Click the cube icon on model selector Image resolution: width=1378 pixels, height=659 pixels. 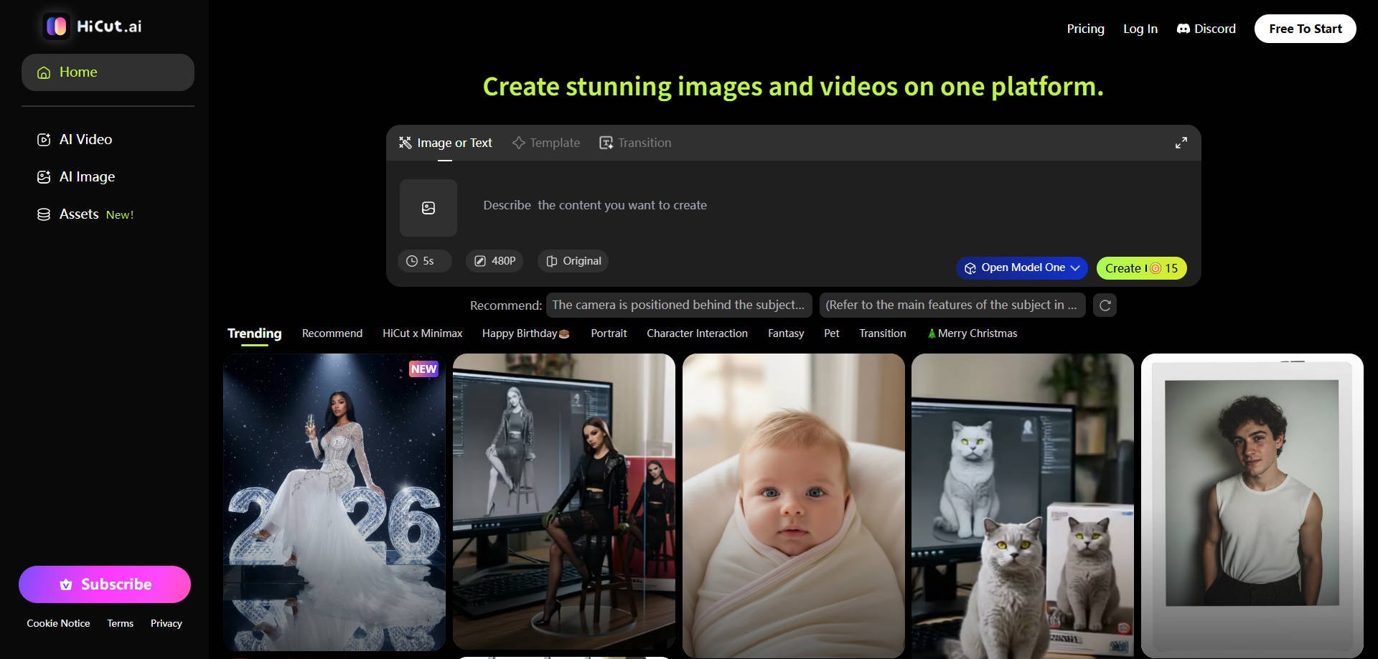point(970,268)
